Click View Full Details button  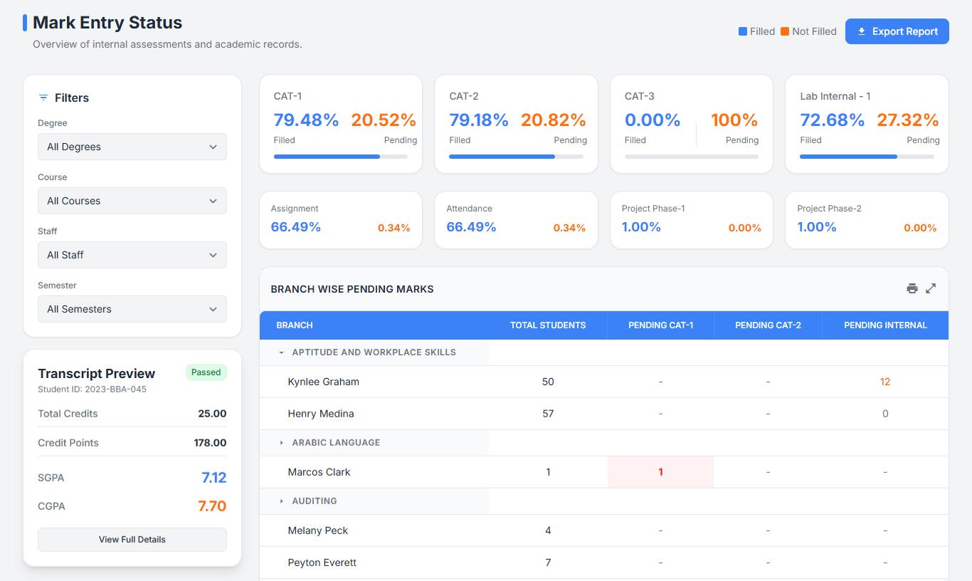coord(132,540)
